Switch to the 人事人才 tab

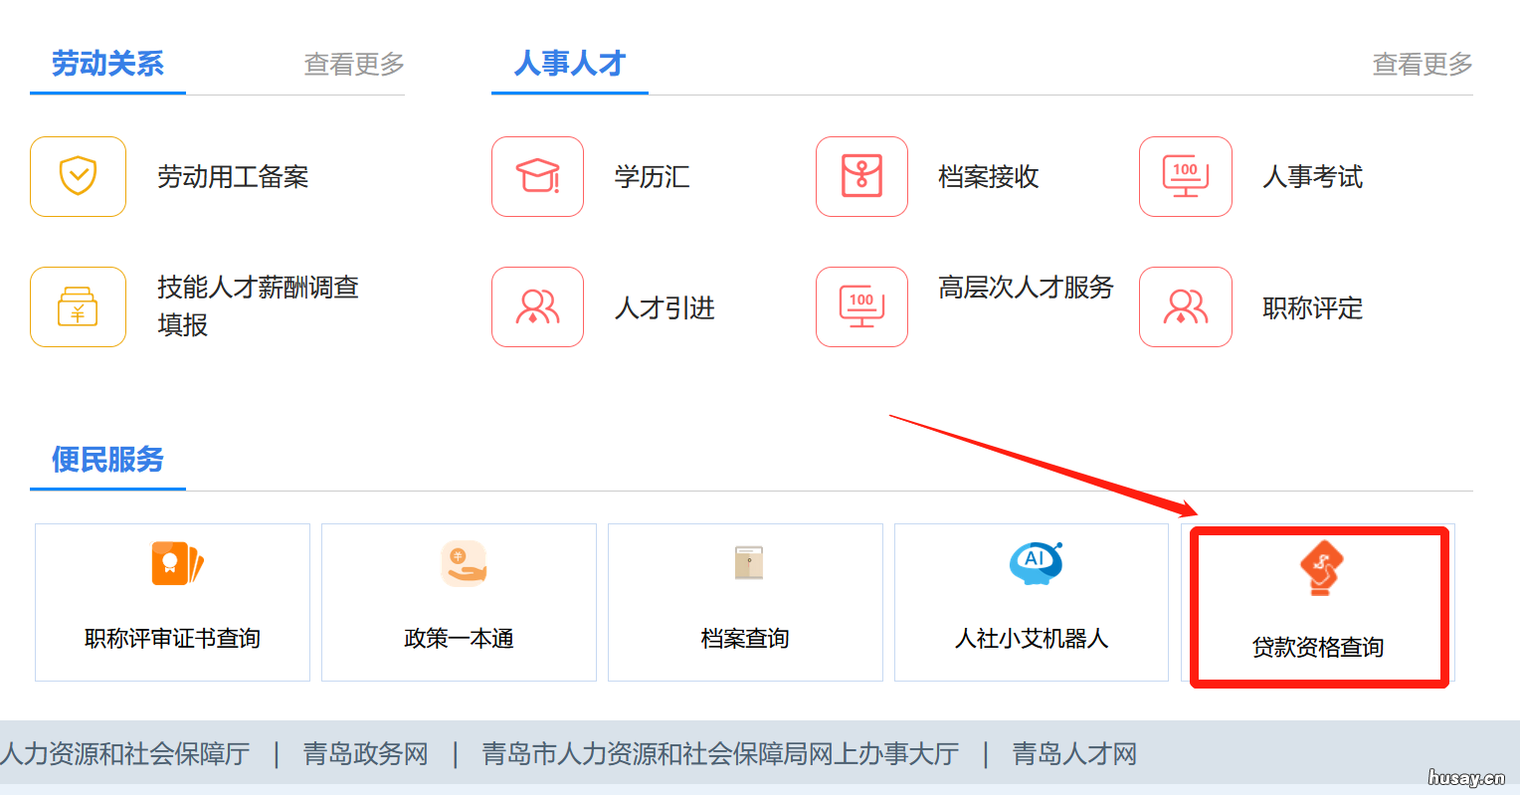click(x=569, y=63)
